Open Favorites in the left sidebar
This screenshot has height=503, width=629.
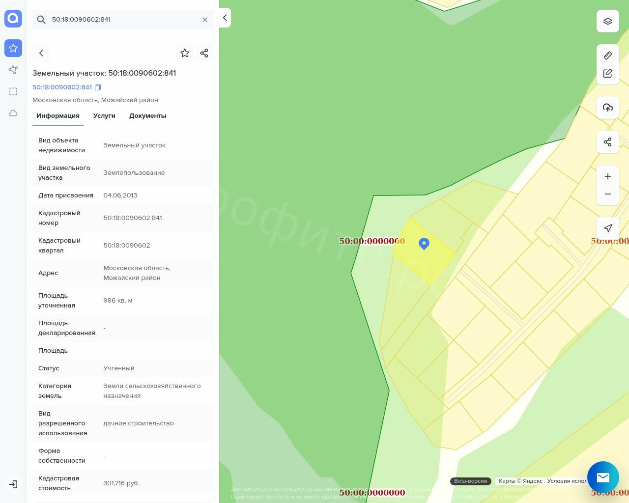click(x=13, y=48)
